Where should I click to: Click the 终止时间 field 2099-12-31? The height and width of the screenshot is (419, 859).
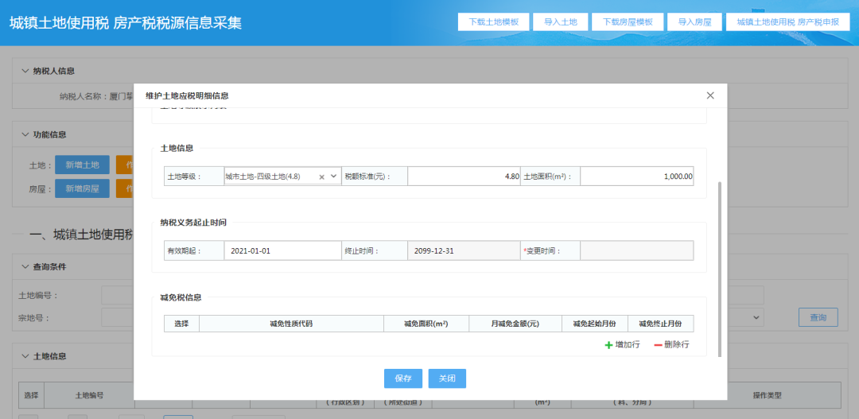(464, 251)
